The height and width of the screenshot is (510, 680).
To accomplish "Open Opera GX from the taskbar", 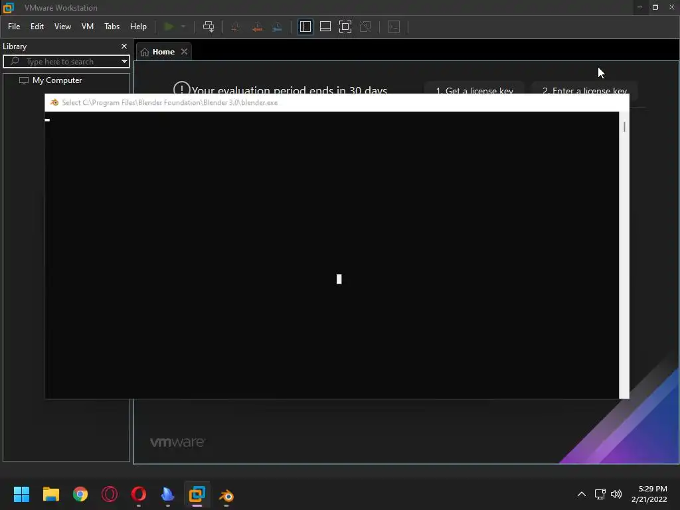I will (x=110, y=494).
